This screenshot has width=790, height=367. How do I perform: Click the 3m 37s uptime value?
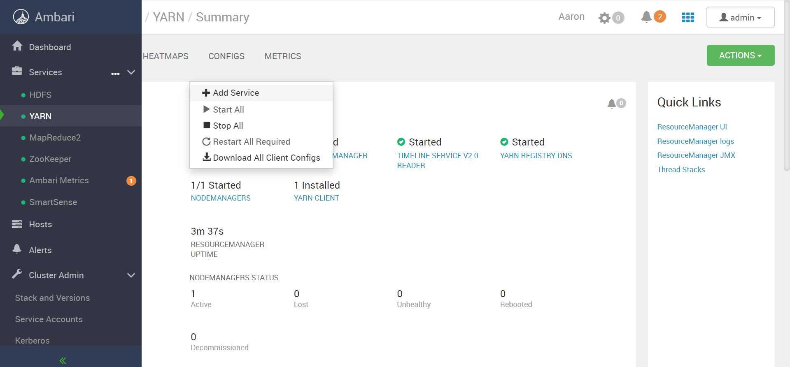[207, 231]
